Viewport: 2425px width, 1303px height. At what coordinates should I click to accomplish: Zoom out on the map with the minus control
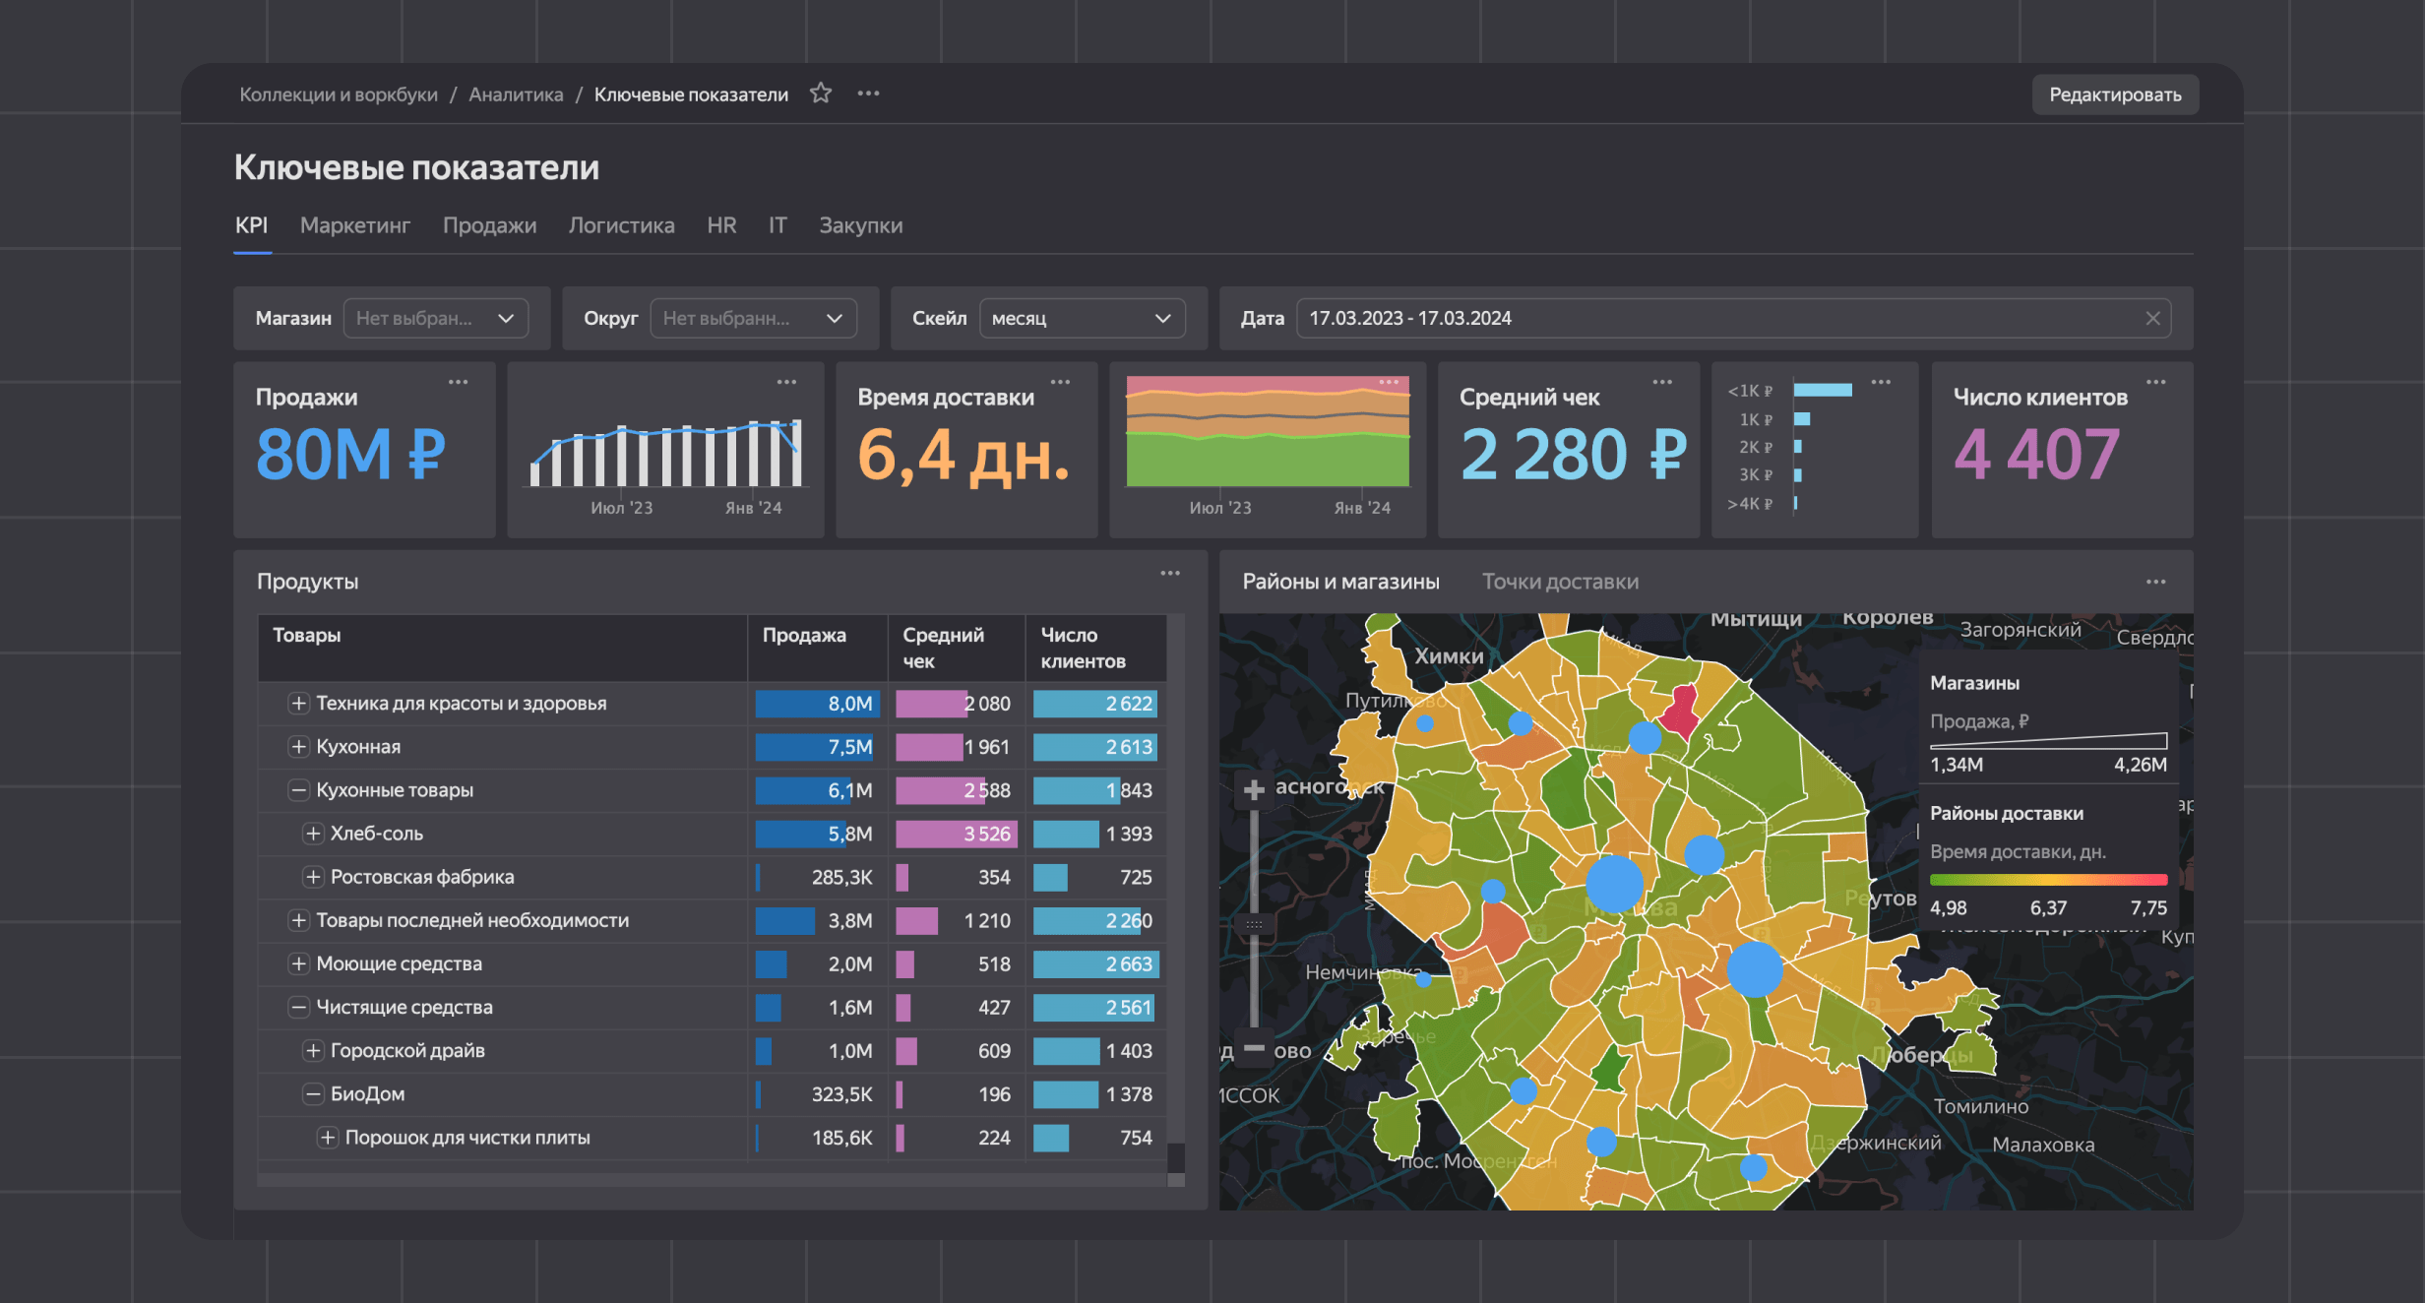[1255, 1050]
